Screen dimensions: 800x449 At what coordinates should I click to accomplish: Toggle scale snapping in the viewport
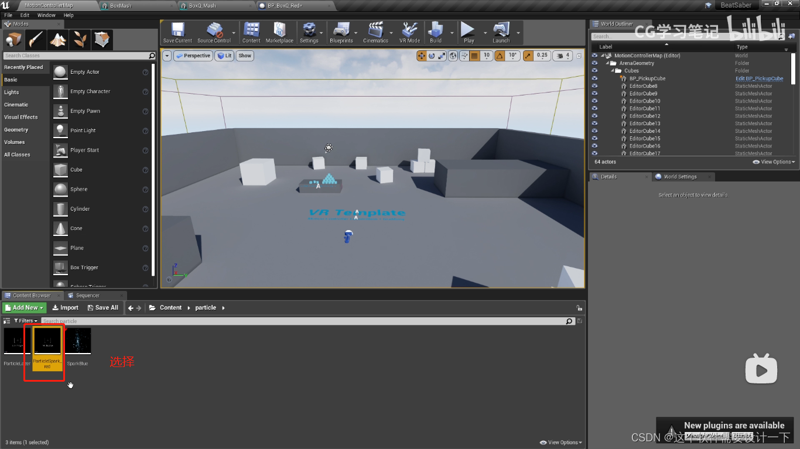pyautogui.click(x=528, y=56)
